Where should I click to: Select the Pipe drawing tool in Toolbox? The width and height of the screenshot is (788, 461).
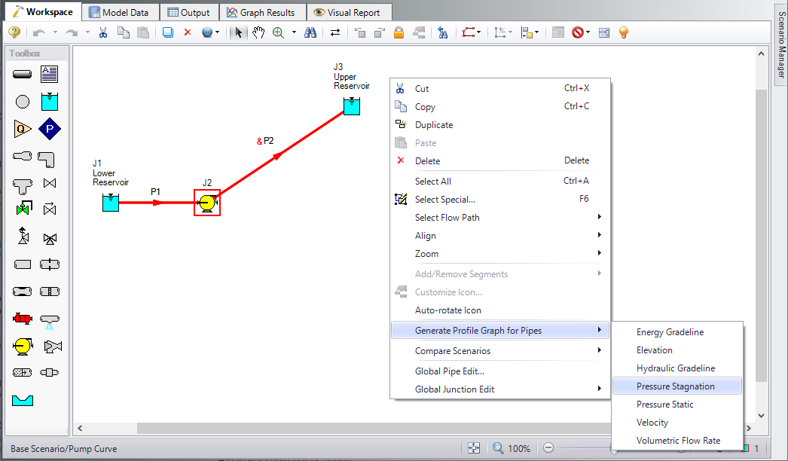(22, 74)
